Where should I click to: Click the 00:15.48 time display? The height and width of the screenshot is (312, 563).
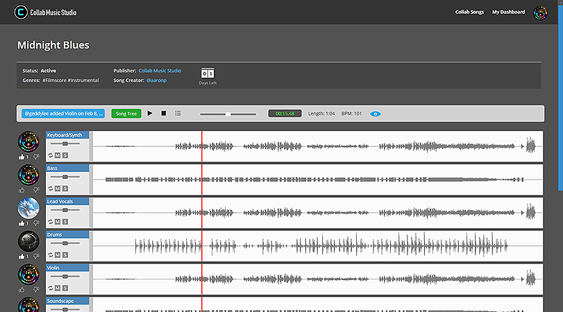(x=285, y=114)
